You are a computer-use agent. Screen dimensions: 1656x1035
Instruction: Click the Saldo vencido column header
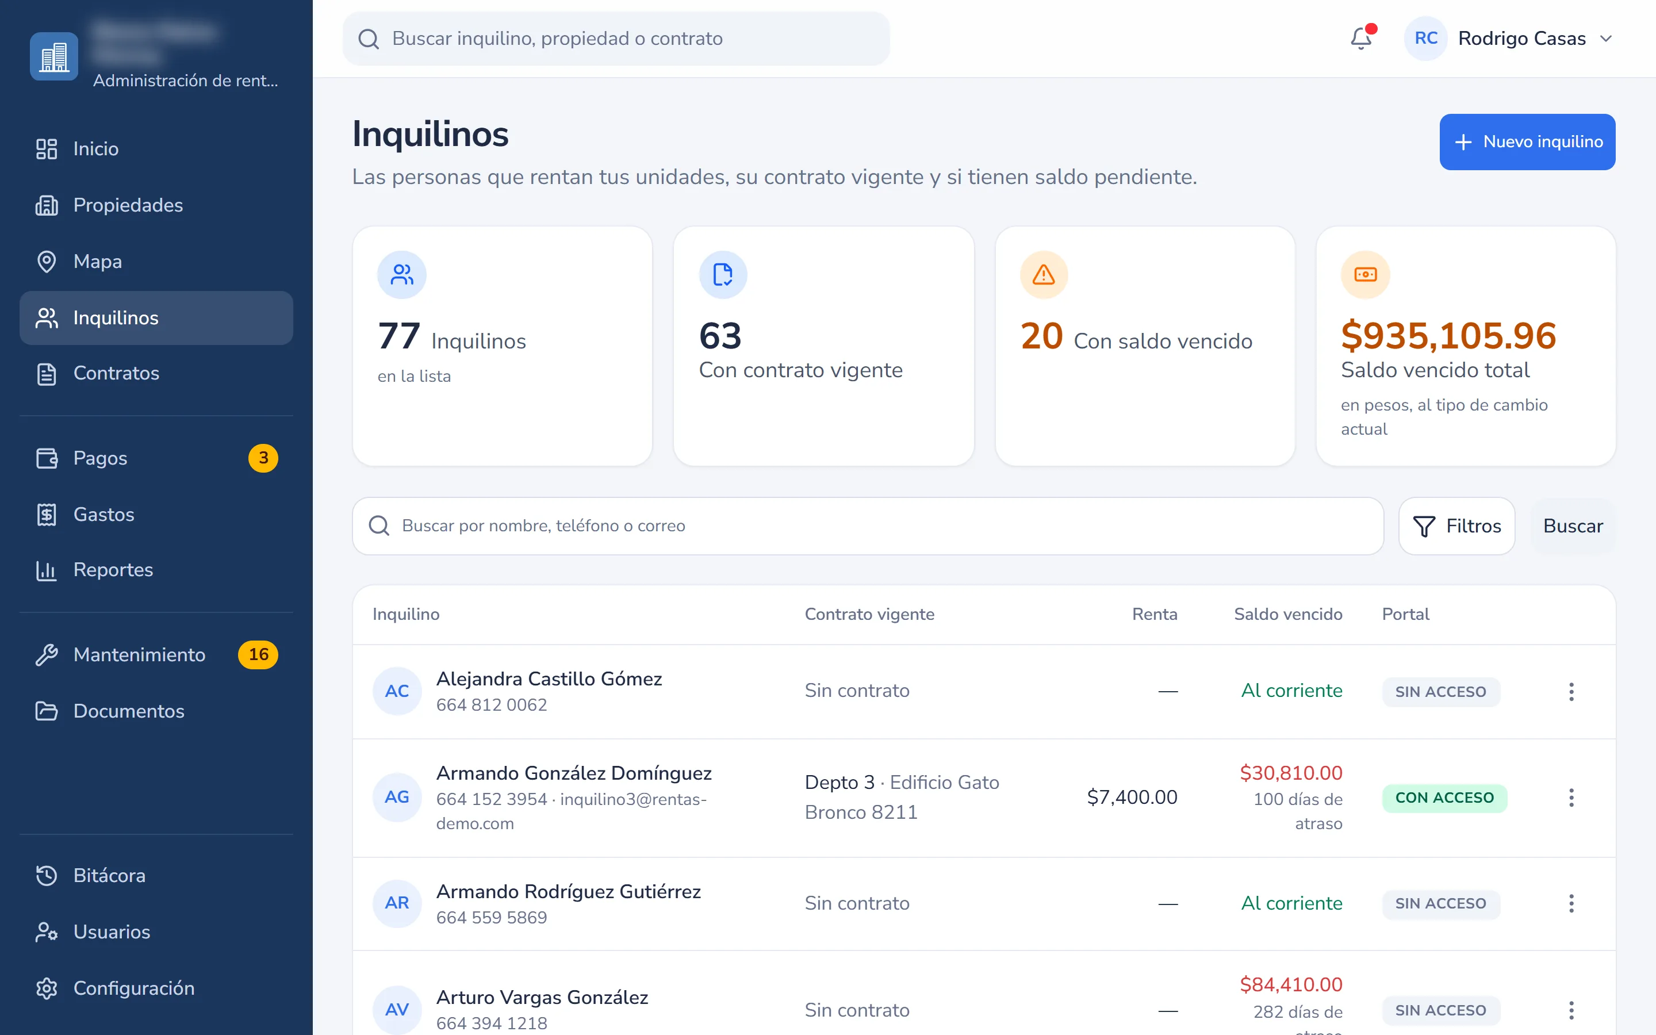click(x=1288, y=614)
